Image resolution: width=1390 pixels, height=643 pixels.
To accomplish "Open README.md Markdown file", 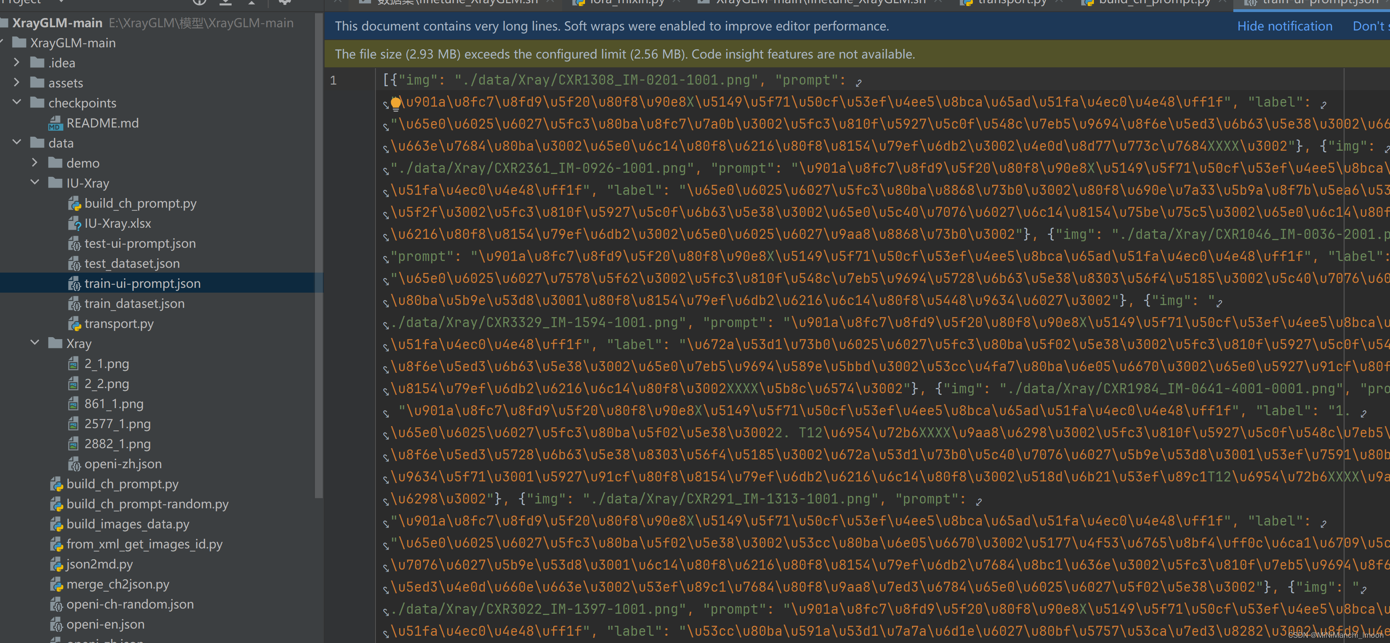I will click(x=102, y=123).
